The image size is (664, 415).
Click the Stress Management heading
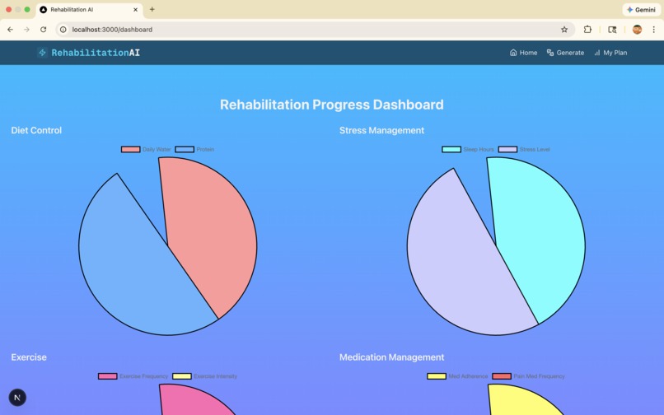[x=381, y=130]
